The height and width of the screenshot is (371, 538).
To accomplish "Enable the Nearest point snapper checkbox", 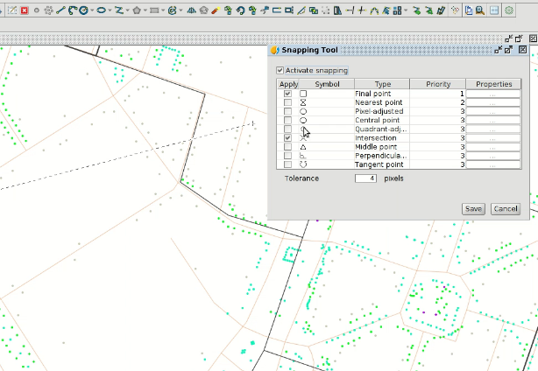I will click(x=288, y=102).
